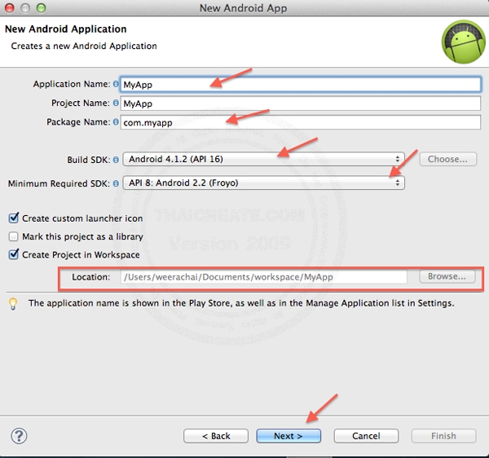Screen dimensions: 489x458
Task: Click the Android robot logo
Action: [x=464, y=42]
